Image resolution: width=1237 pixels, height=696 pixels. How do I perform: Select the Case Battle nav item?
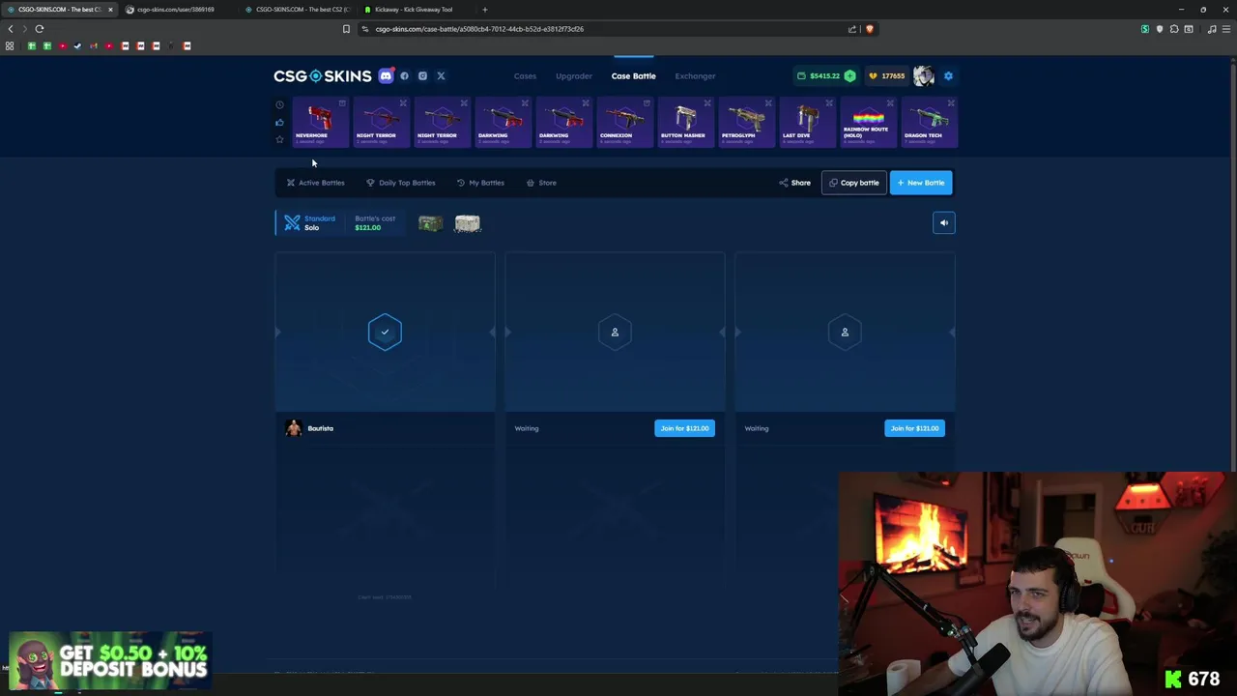click(633, 75)
